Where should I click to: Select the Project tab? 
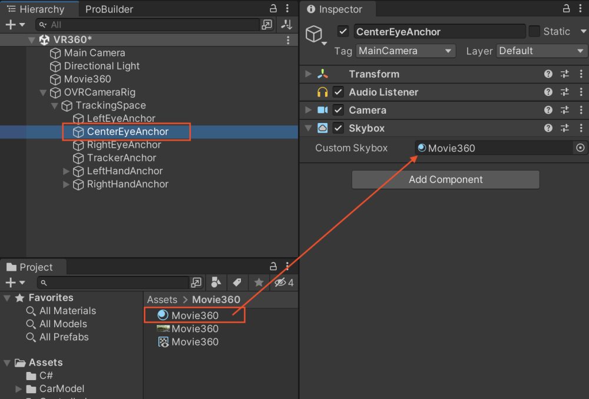35,267
